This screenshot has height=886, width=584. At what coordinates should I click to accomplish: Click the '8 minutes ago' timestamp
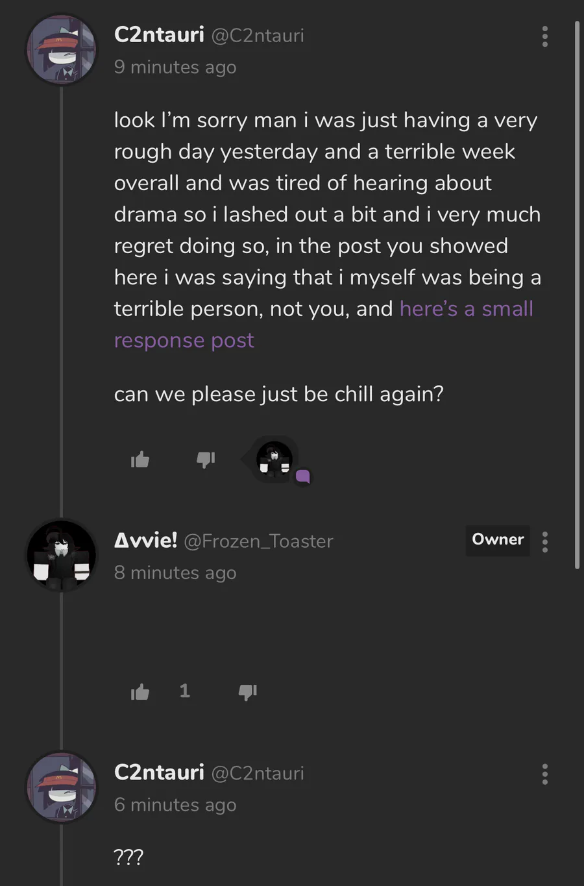[175, 573]
